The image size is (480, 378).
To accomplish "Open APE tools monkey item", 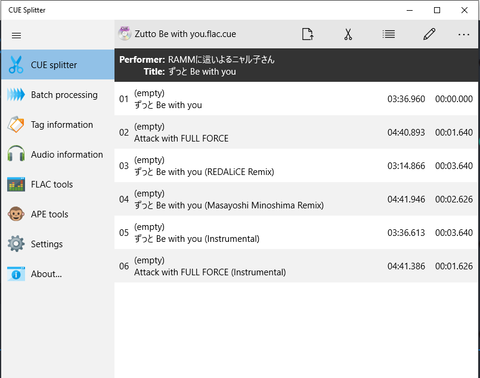I will (57, 214).
